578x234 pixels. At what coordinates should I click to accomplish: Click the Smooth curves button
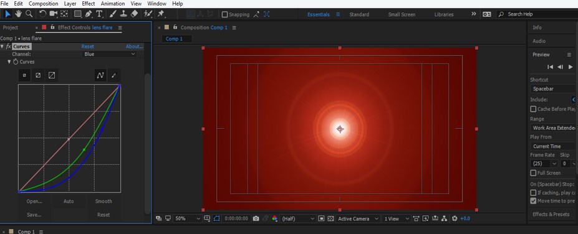[x=104, y=201]
